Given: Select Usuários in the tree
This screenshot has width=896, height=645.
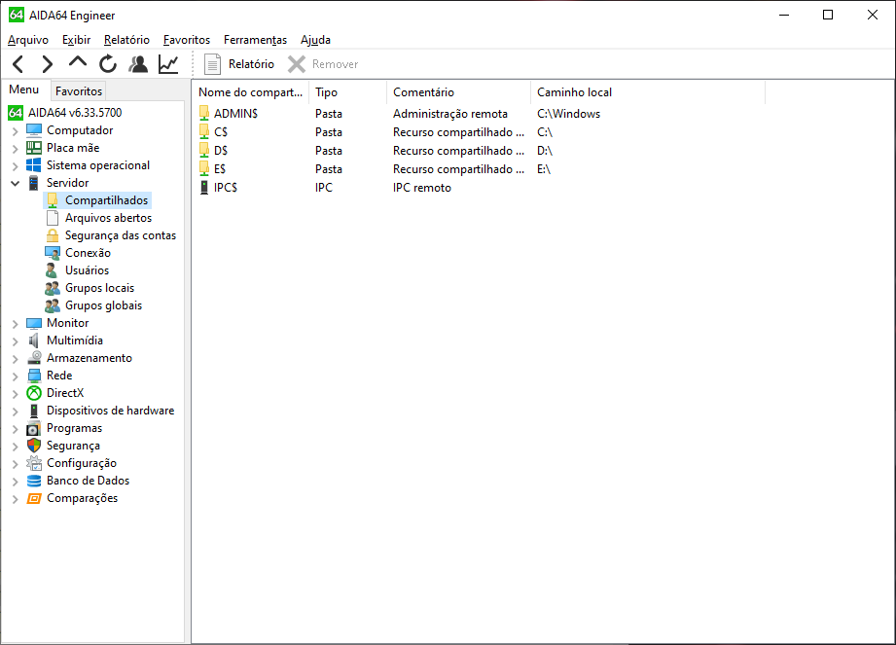Looking at the screenshot, I should (87, 270).
